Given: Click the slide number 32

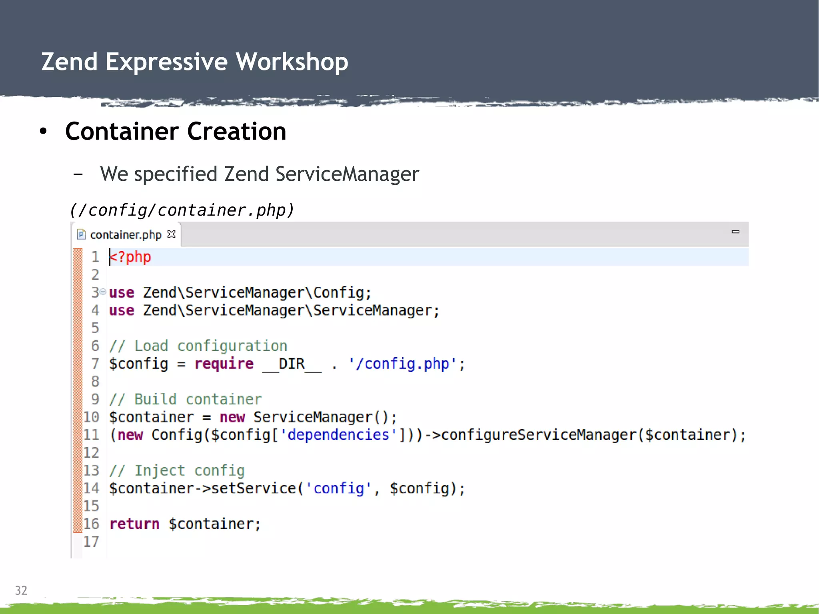Looking at the screenshot, I should click(x=21, y=590).
